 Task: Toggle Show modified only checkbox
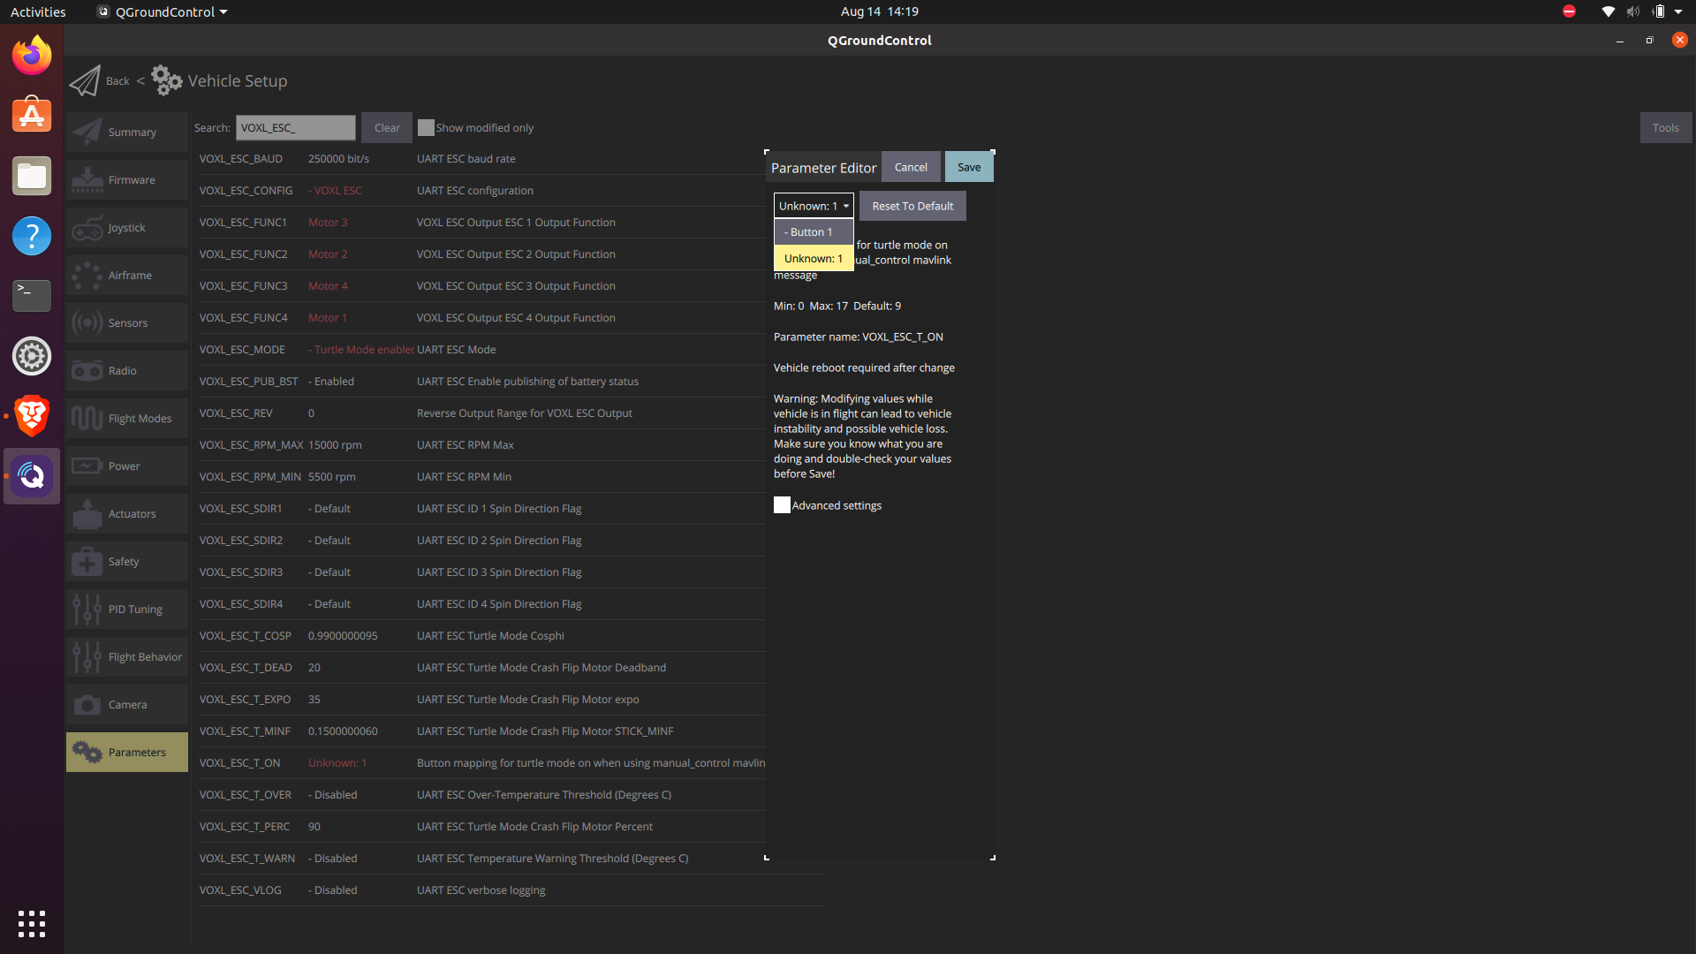point(426,128)
